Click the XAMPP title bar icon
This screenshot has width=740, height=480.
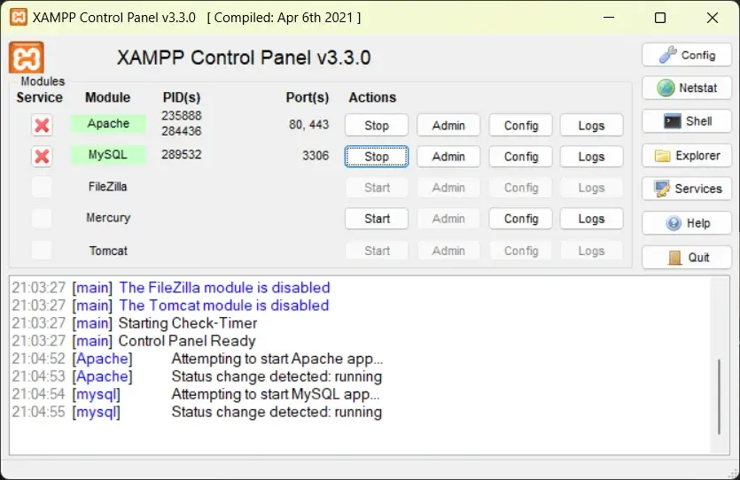(x=17, y=18)
